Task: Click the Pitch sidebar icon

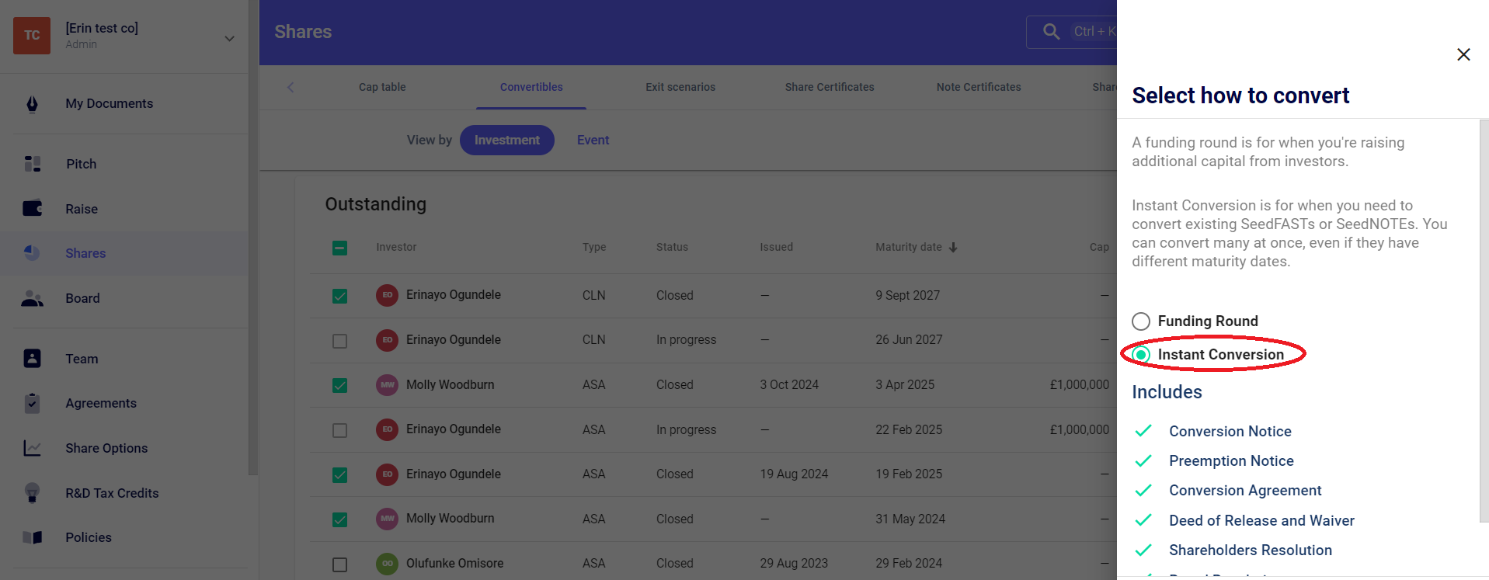Action: pos(32,164)
